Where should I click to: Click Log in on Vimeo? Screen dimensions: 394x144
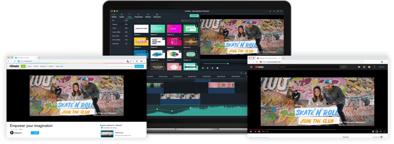tap(30, 66)
